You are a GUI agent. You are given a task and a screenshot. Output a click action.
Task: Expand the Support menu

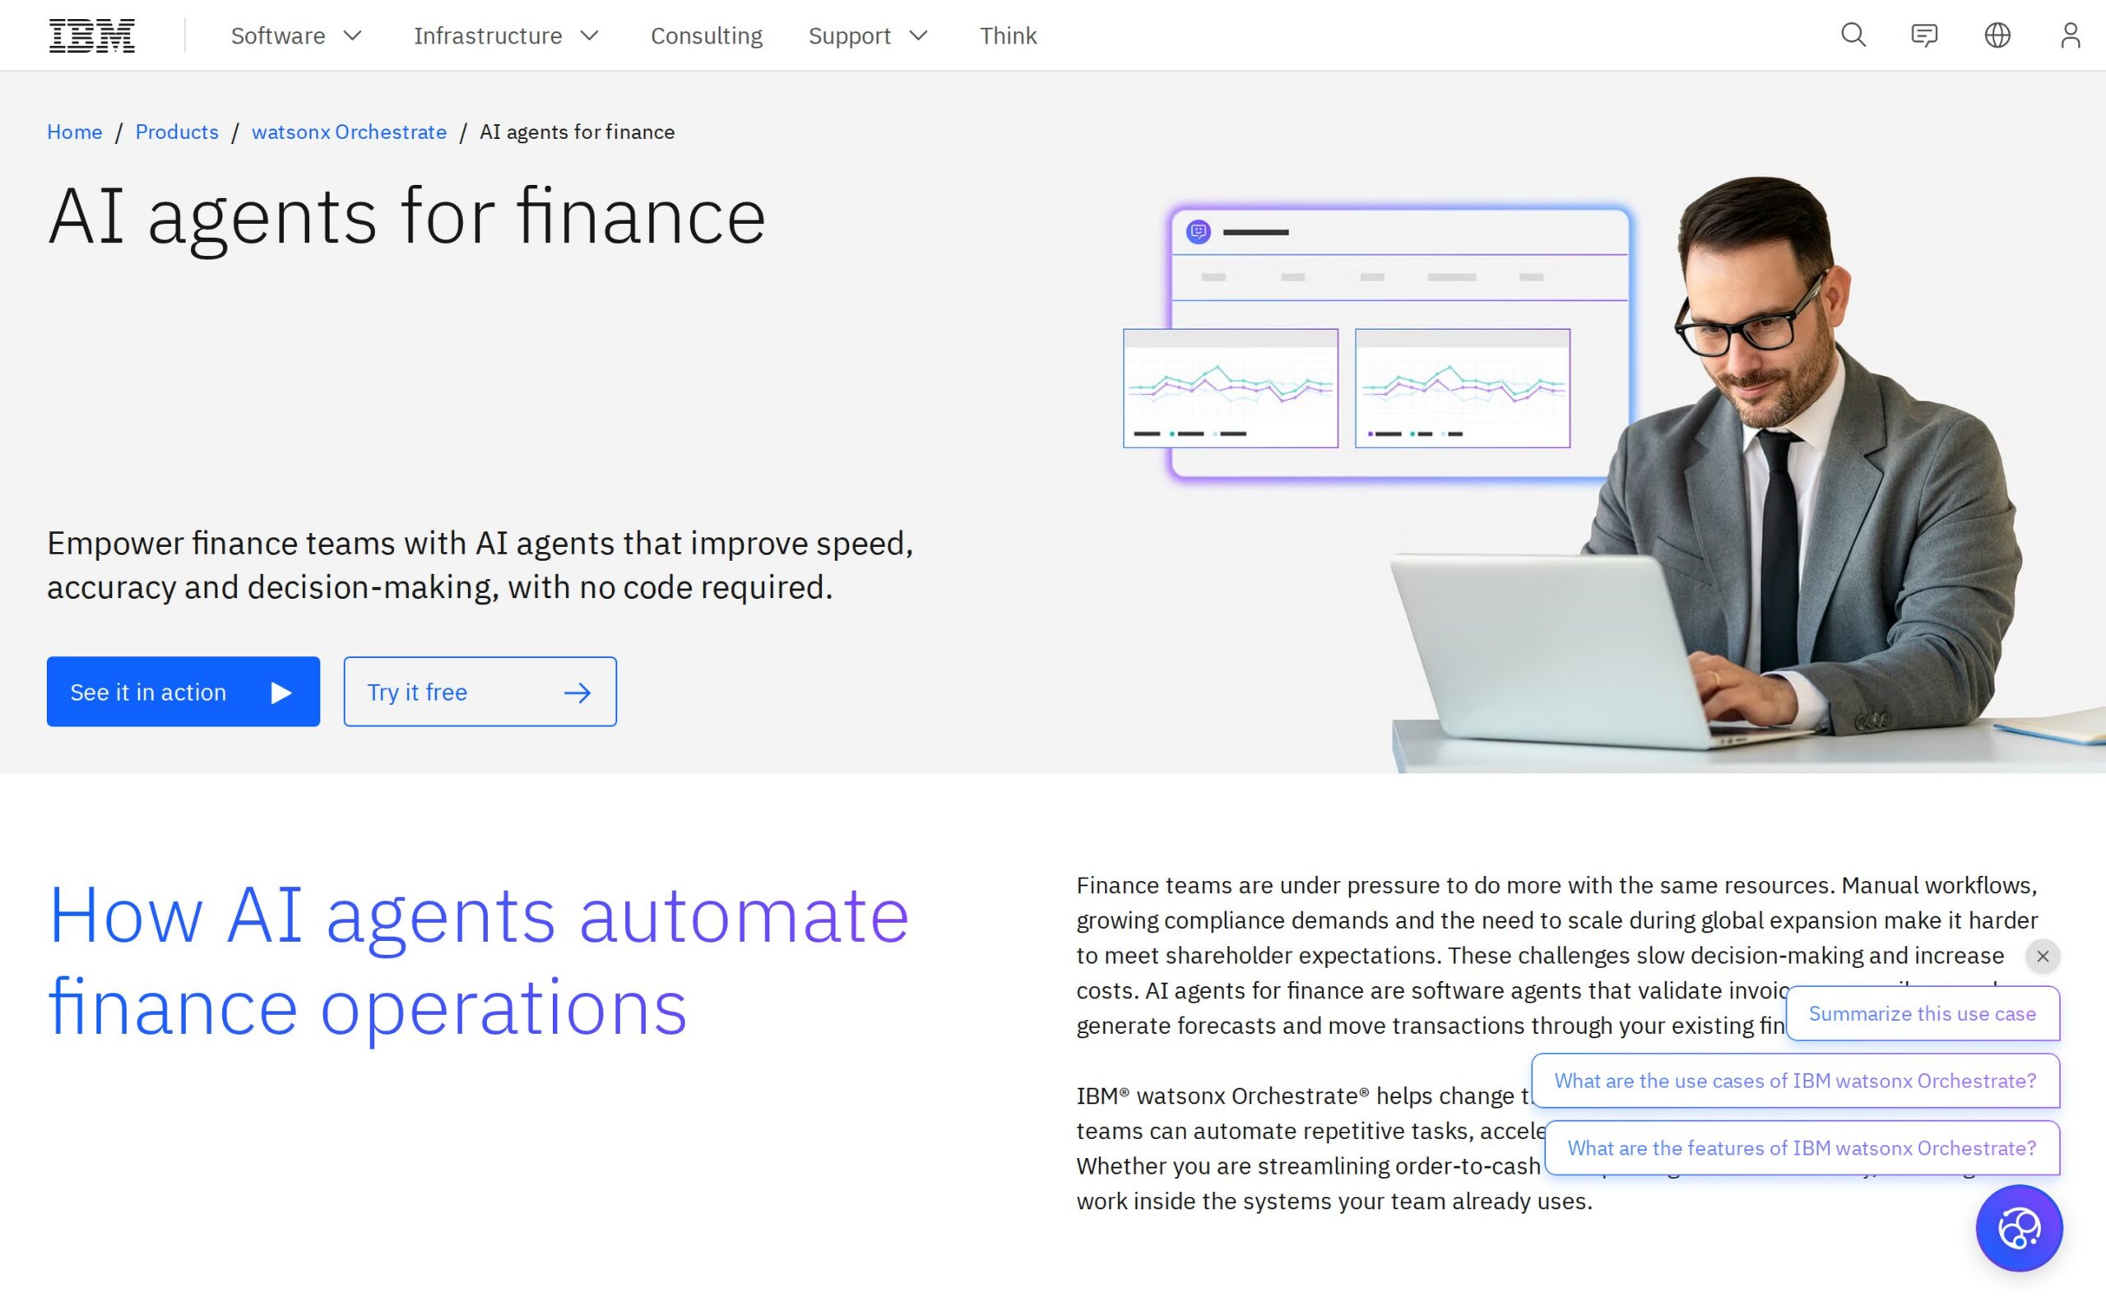point(868,35)
